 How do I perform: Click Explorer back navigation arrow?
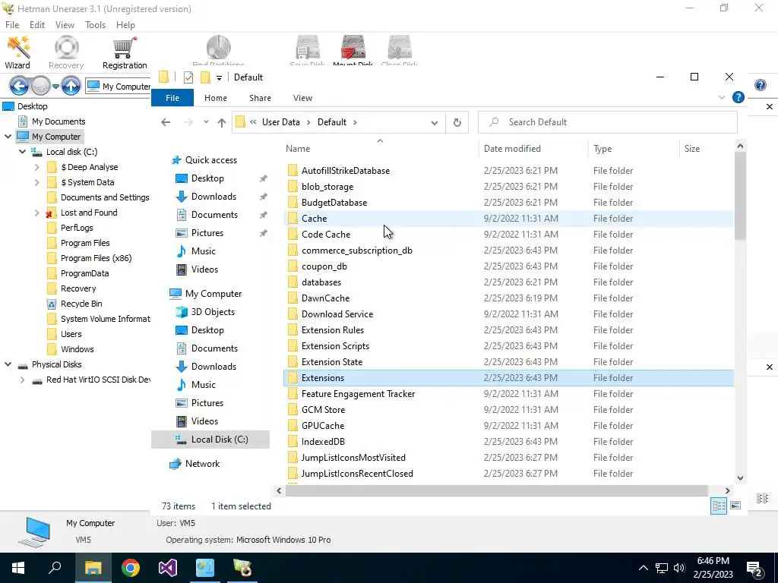166,122
